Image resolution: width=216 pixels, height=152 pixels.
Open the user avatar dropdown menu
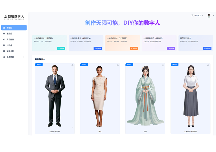click(x=213, y=15)
